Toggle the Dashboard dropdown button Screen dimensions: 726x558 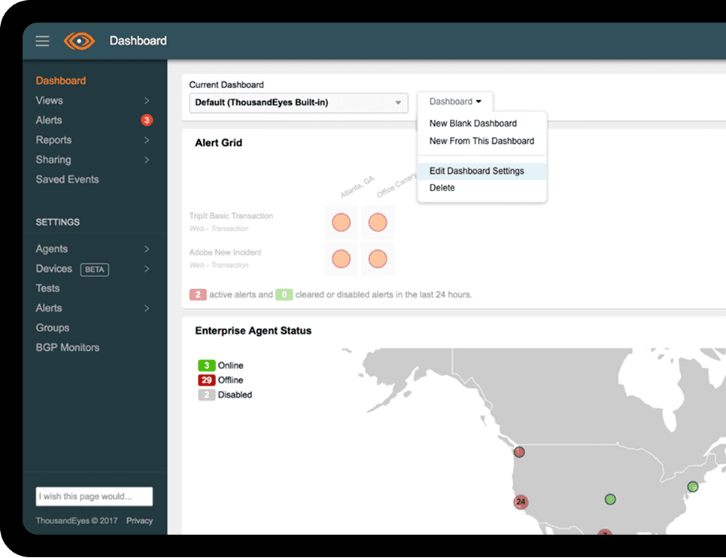[455, 102]
